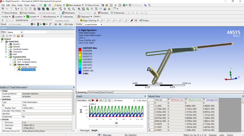The width and height of the screenshot is (244, 136).
Task: Click the red legend color swatch
Action: (x=80, y=50)
